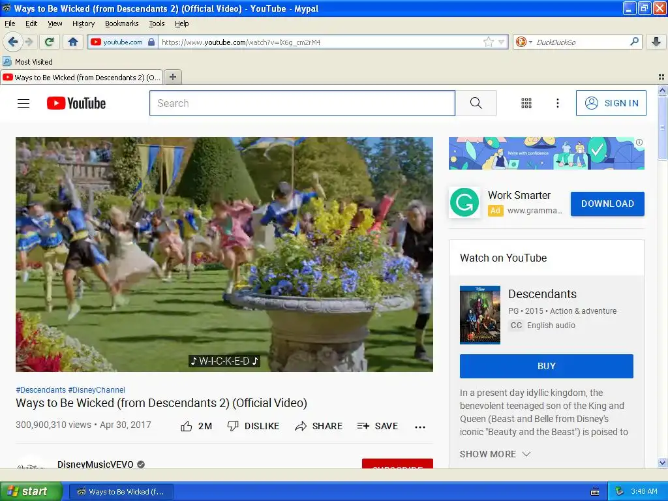Select the Ways to Be Wicked tab

click(x=82, y=77)
